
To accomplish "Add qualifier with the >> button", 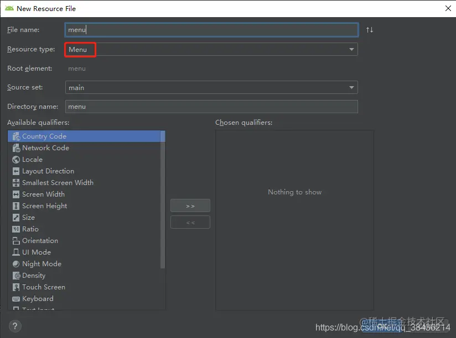I will [x=190, y=205].
